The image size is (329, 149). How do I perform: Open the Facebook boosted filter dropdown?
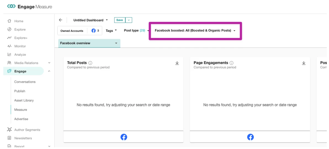click(195, 30)
